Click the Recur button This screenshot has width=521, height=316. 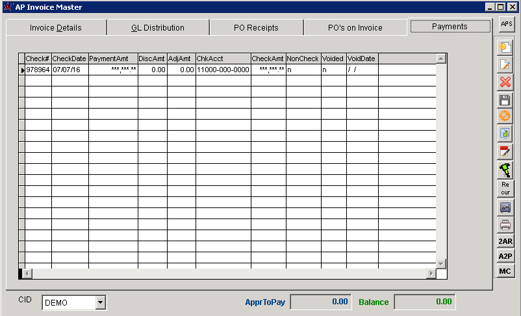[x=505, y=189]
